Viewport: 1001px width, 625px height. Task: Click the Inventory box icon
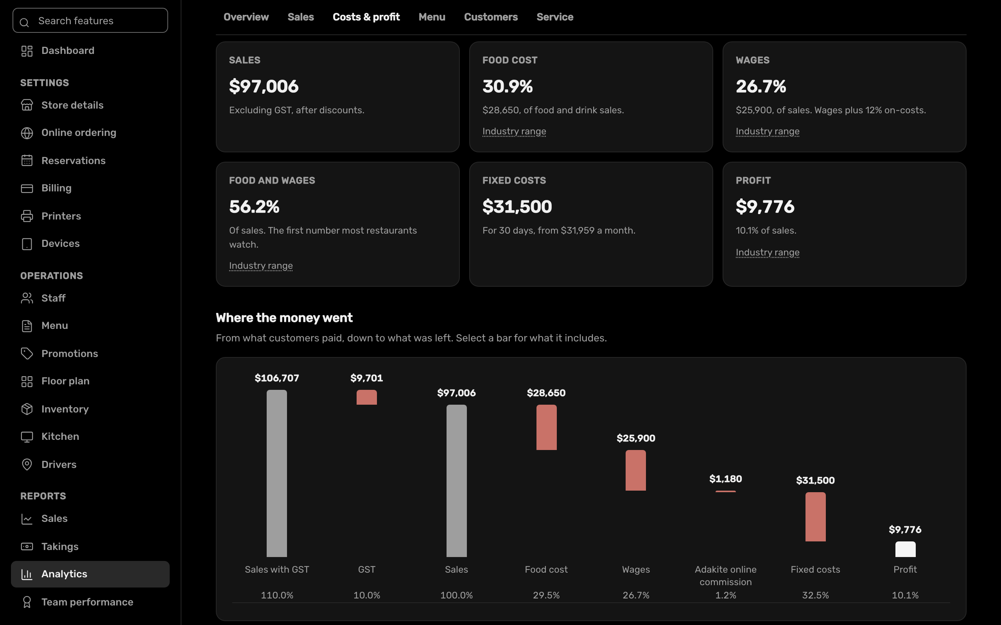[x=27, y=409]
